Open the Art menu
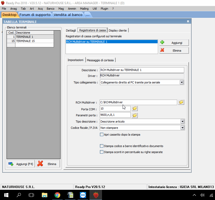This screenshot has height=200, width=215. click(x=32, y=9)
